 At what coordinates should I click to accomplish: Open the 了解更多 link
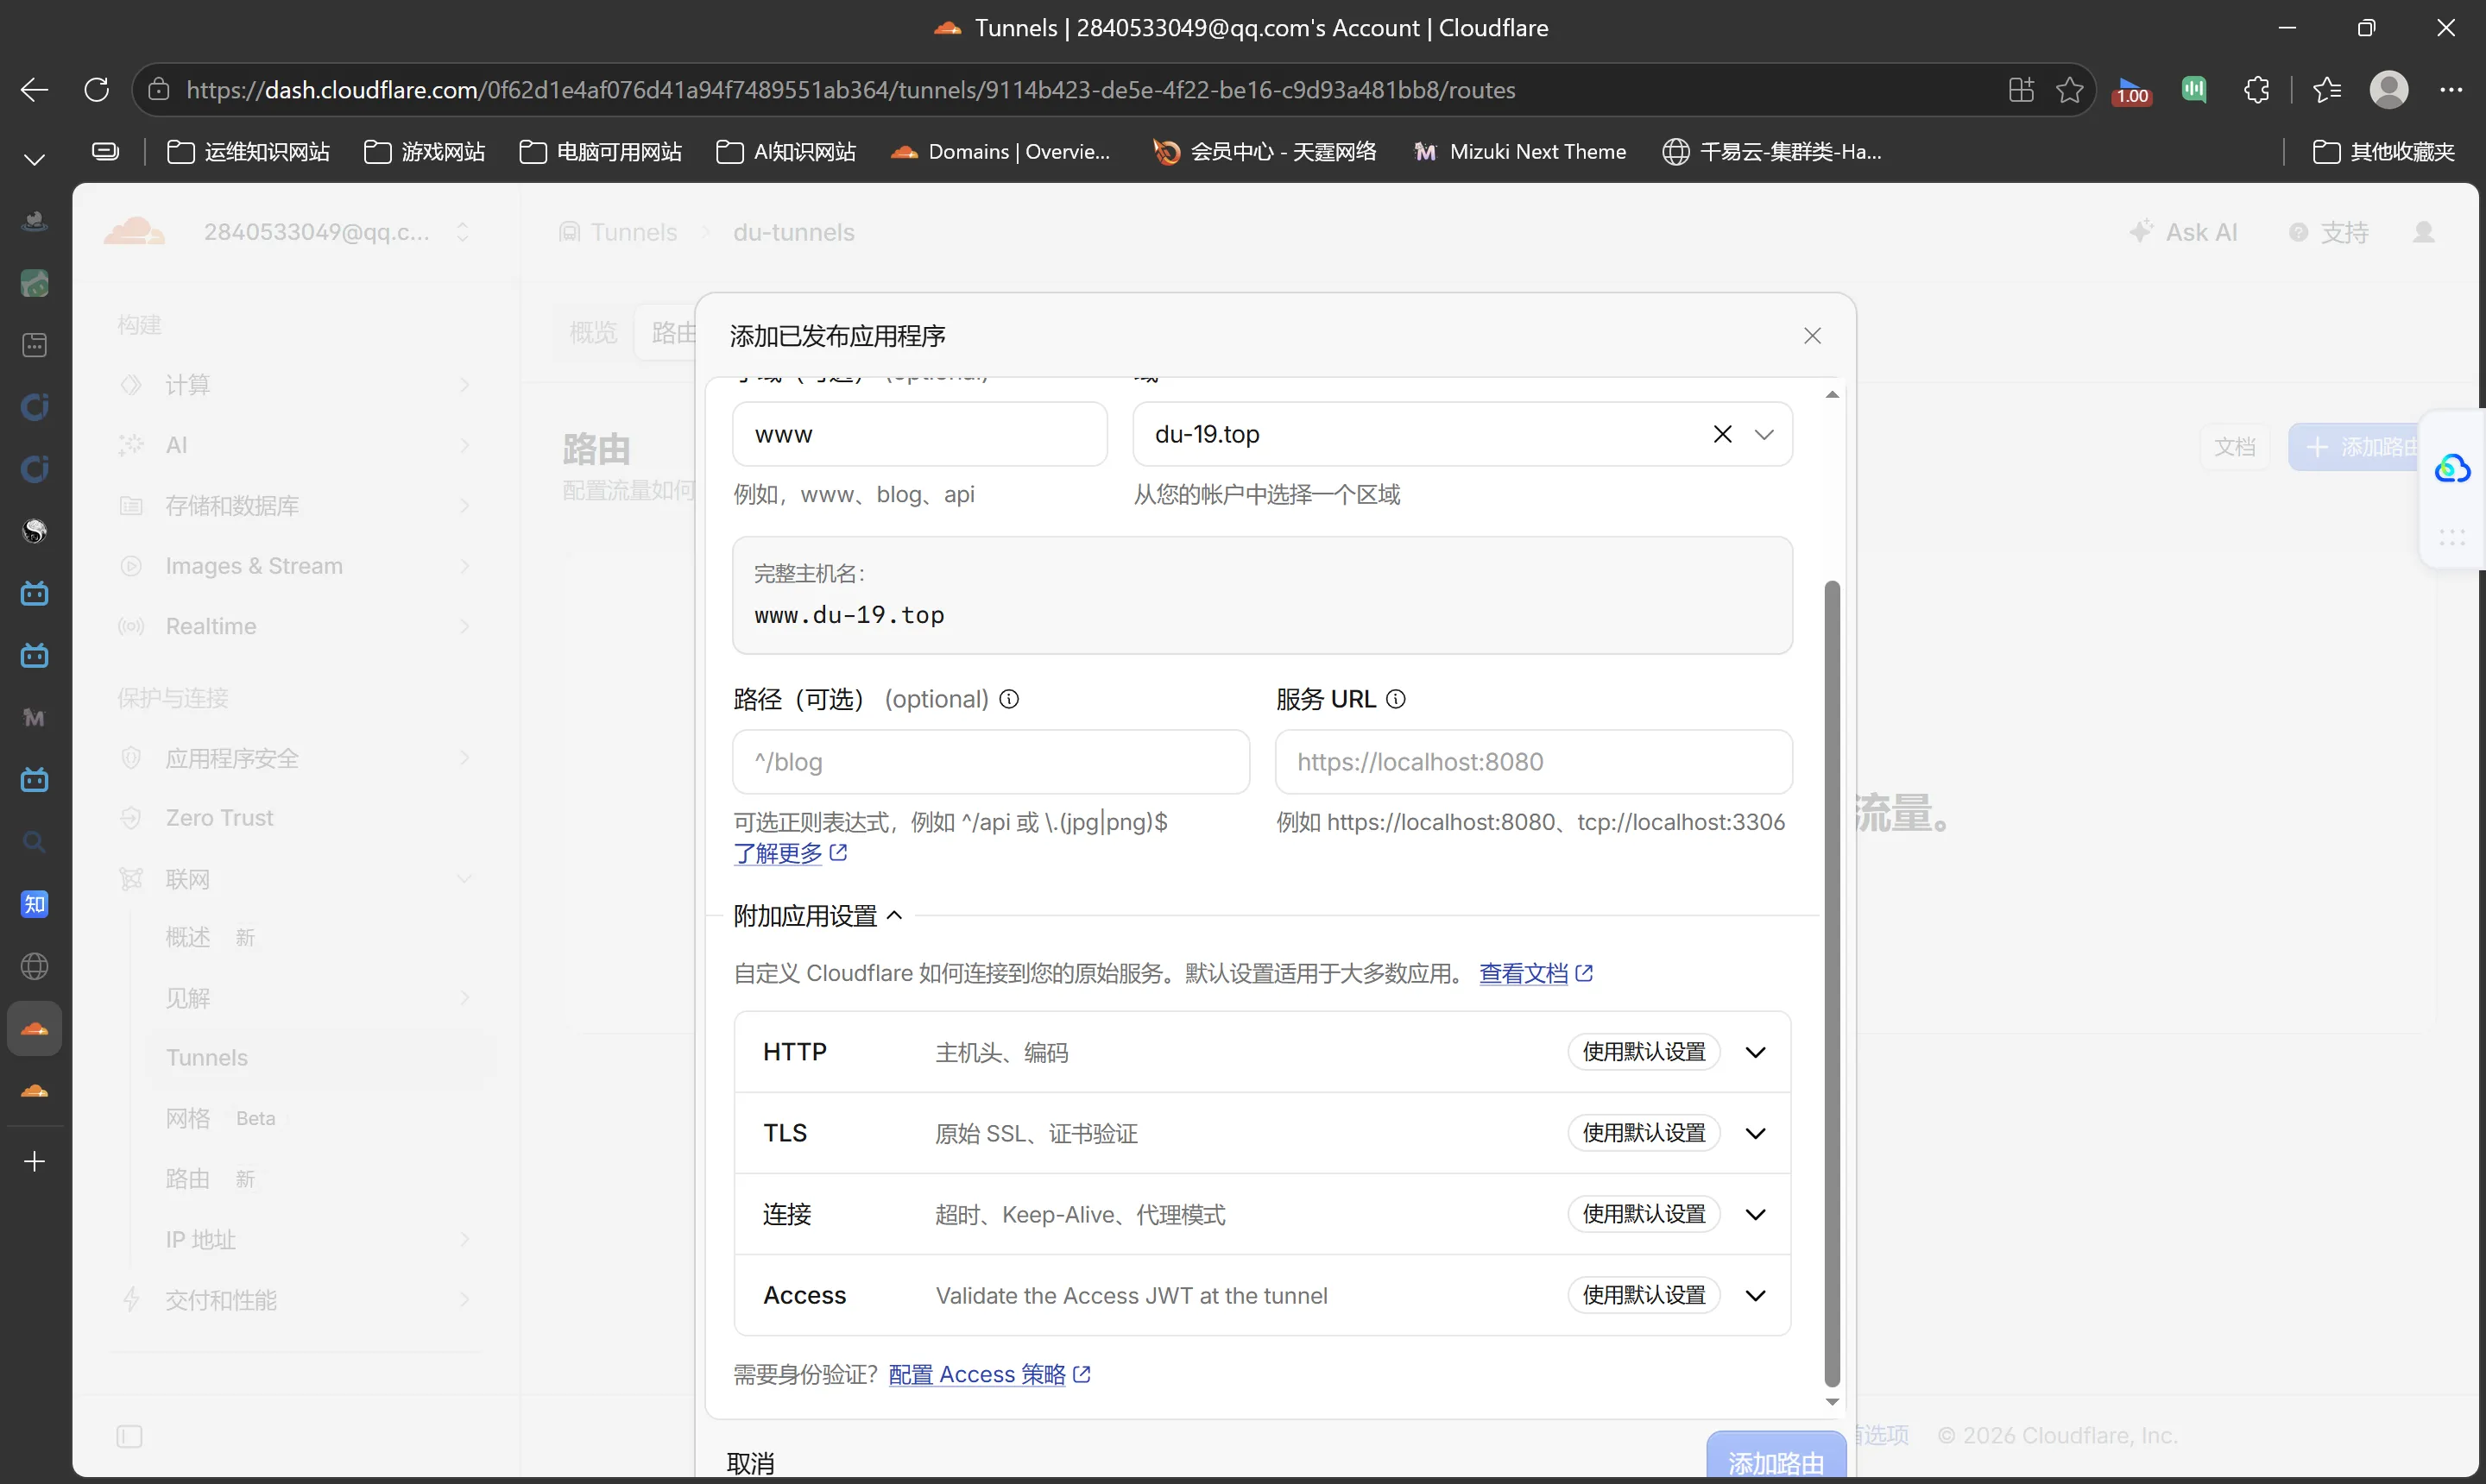[791, 853]
